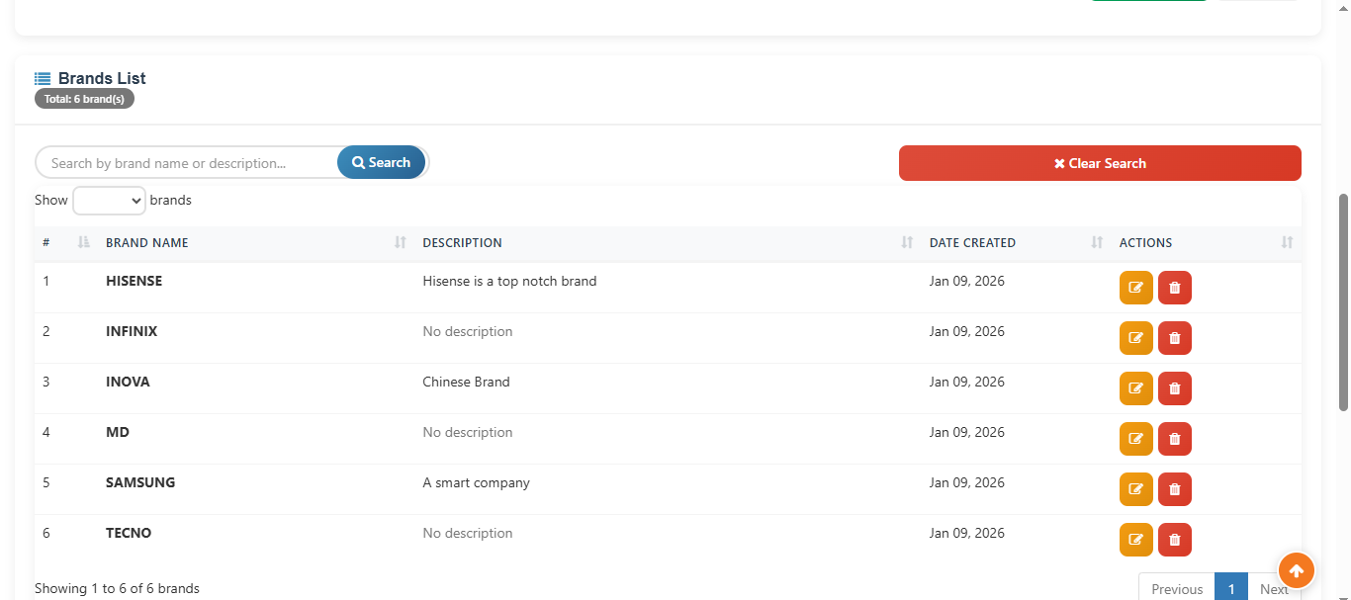Sort by the # index column
This screenshot has width=1351, height=600.
[x=46, y=243]
